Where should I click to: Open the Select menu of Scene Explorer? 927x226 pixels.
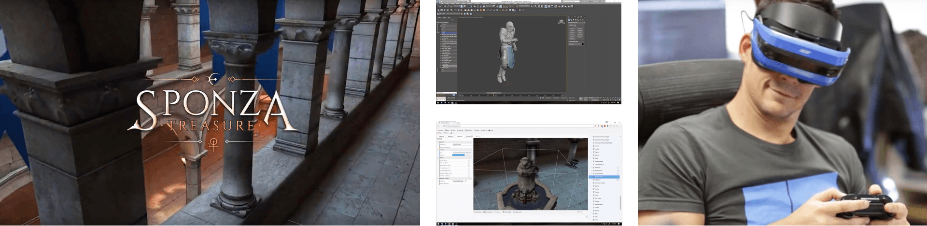439,17
